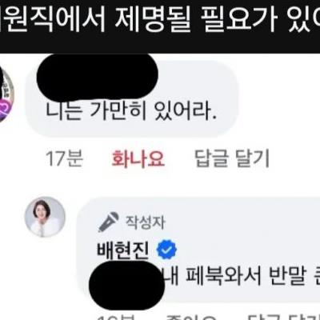Click the partially visible 좋아요 at bottom
This screenshot has height=320, width=320.
coord(190,318)
